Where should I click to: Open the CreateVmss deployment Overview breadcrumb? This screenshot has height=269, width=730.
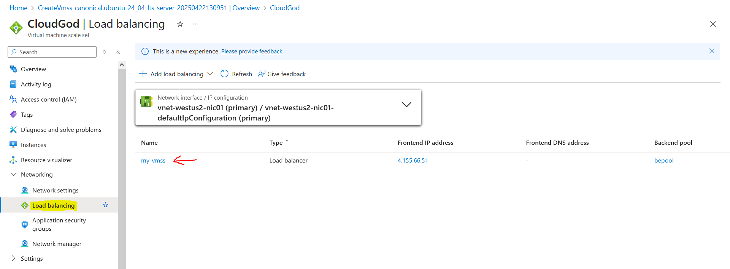coord(149,8)
